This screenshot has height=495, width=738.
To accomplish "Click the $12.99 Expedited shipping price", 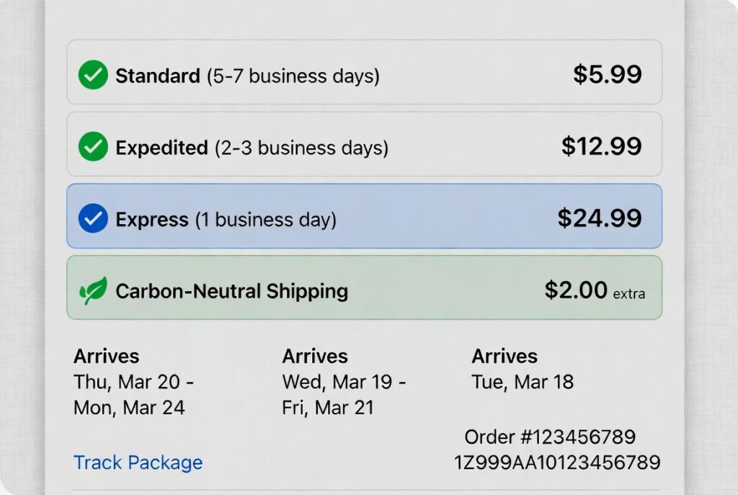I will pyautogui.click(x=601, y=146).
